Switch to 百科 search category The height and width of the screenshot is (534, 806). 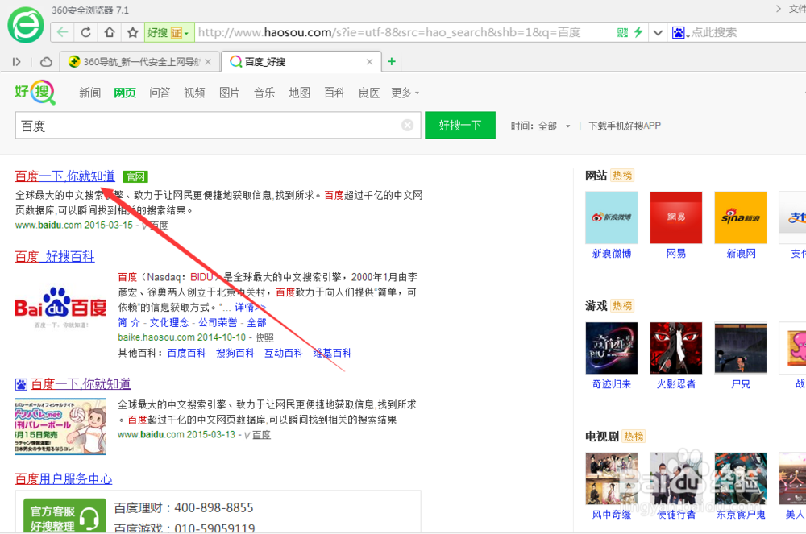point(334,93)
